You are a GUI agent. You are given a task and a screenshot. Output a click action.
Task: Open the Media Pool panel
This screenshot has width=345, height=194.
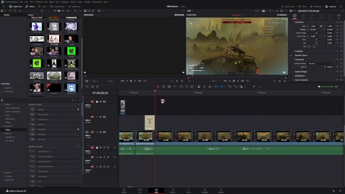[x=16, y=6]
